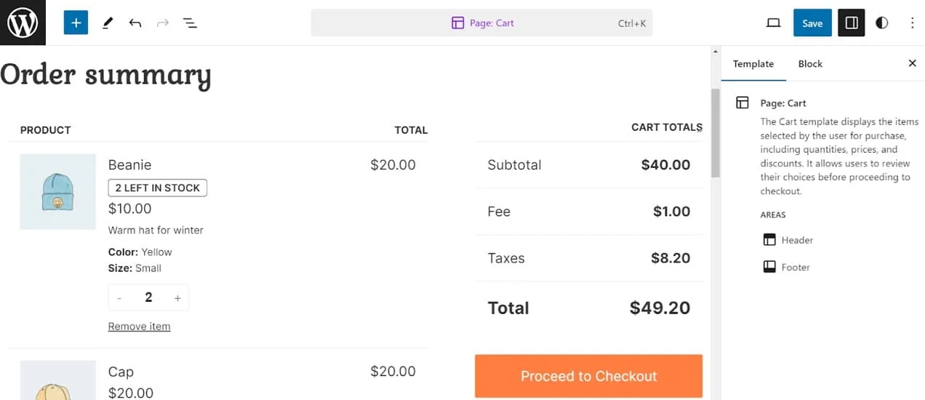925x400 pixels.
Task: Open the Page: Cart command palette
Action: click(481, 23)
